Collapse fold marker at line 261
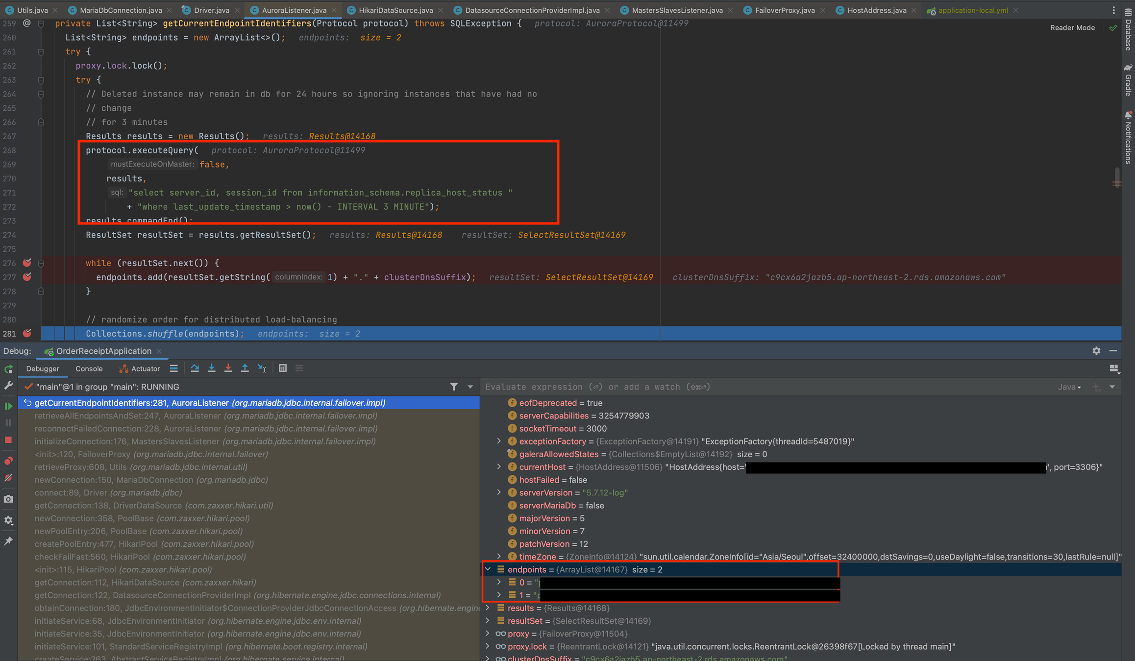 point(41,51)
